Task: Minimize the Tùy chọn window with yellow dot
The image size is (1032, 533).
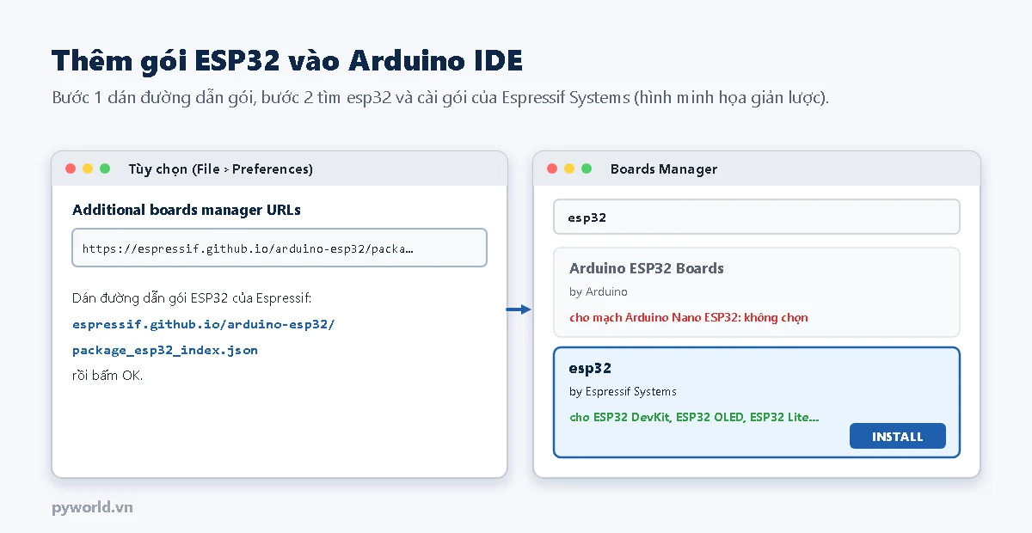Action: pyautogui.click(x=88, y=168)
